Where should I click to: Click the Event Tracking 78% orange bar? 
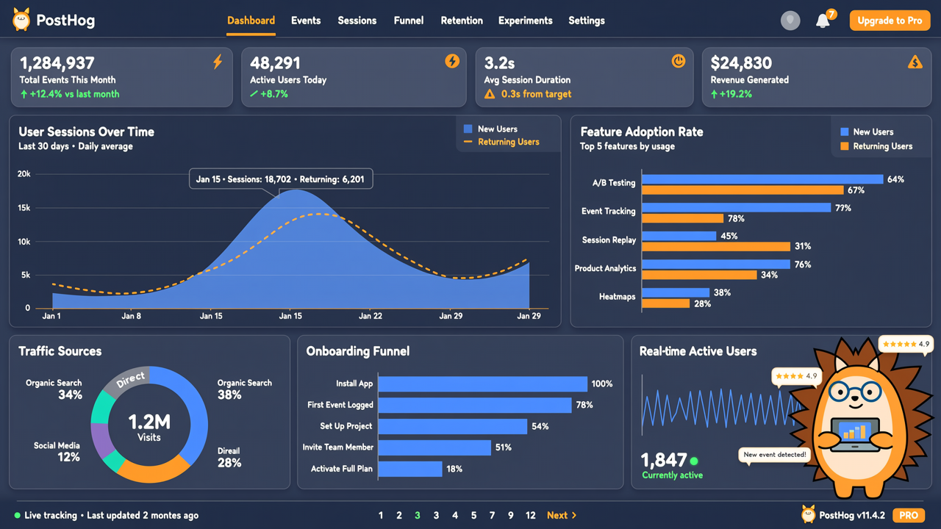pyautogui.click(x=682, y=218)
